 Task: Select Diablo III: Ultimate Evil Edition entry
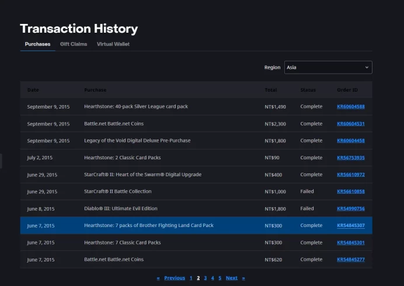click(x=121, y=208)
